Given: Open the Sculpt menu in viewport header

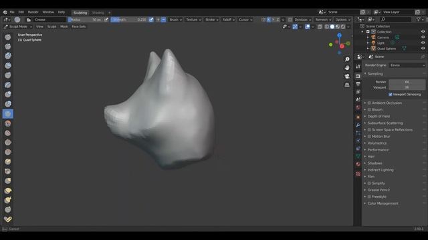Looking at the screenshot, I should (51, 27).
